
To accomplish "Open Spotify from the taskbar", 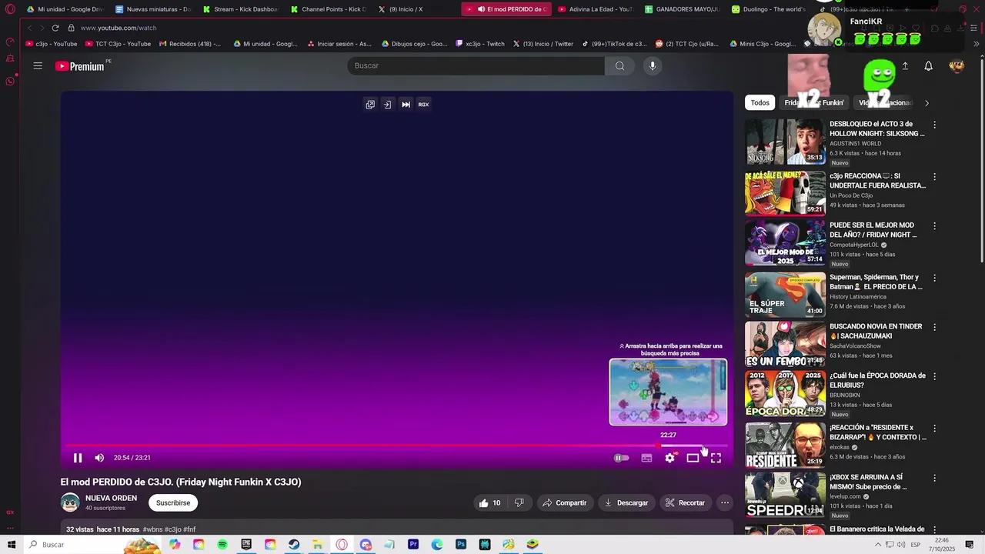I will click(x=222, y=545).
